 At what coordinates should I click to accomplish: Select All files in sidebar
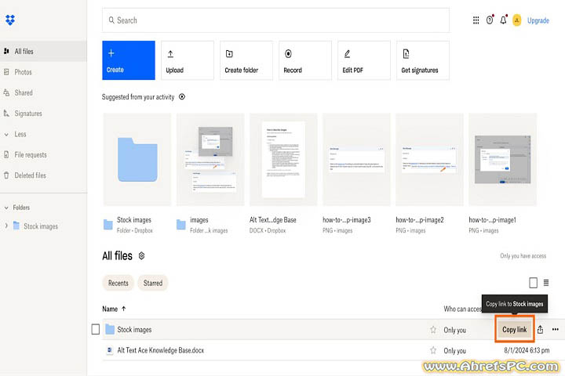click(x=43, y=52)
